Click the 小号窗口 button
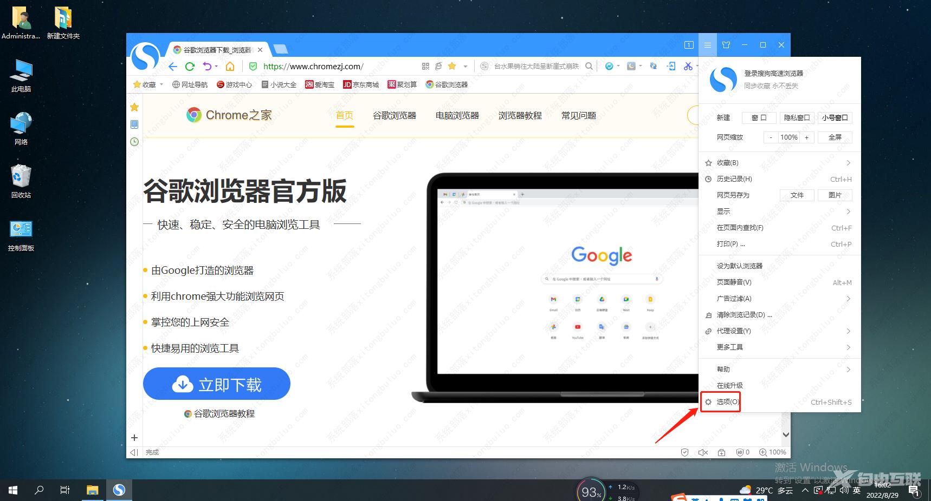Screen dimensions: 931x501 [x=835, y=117]
